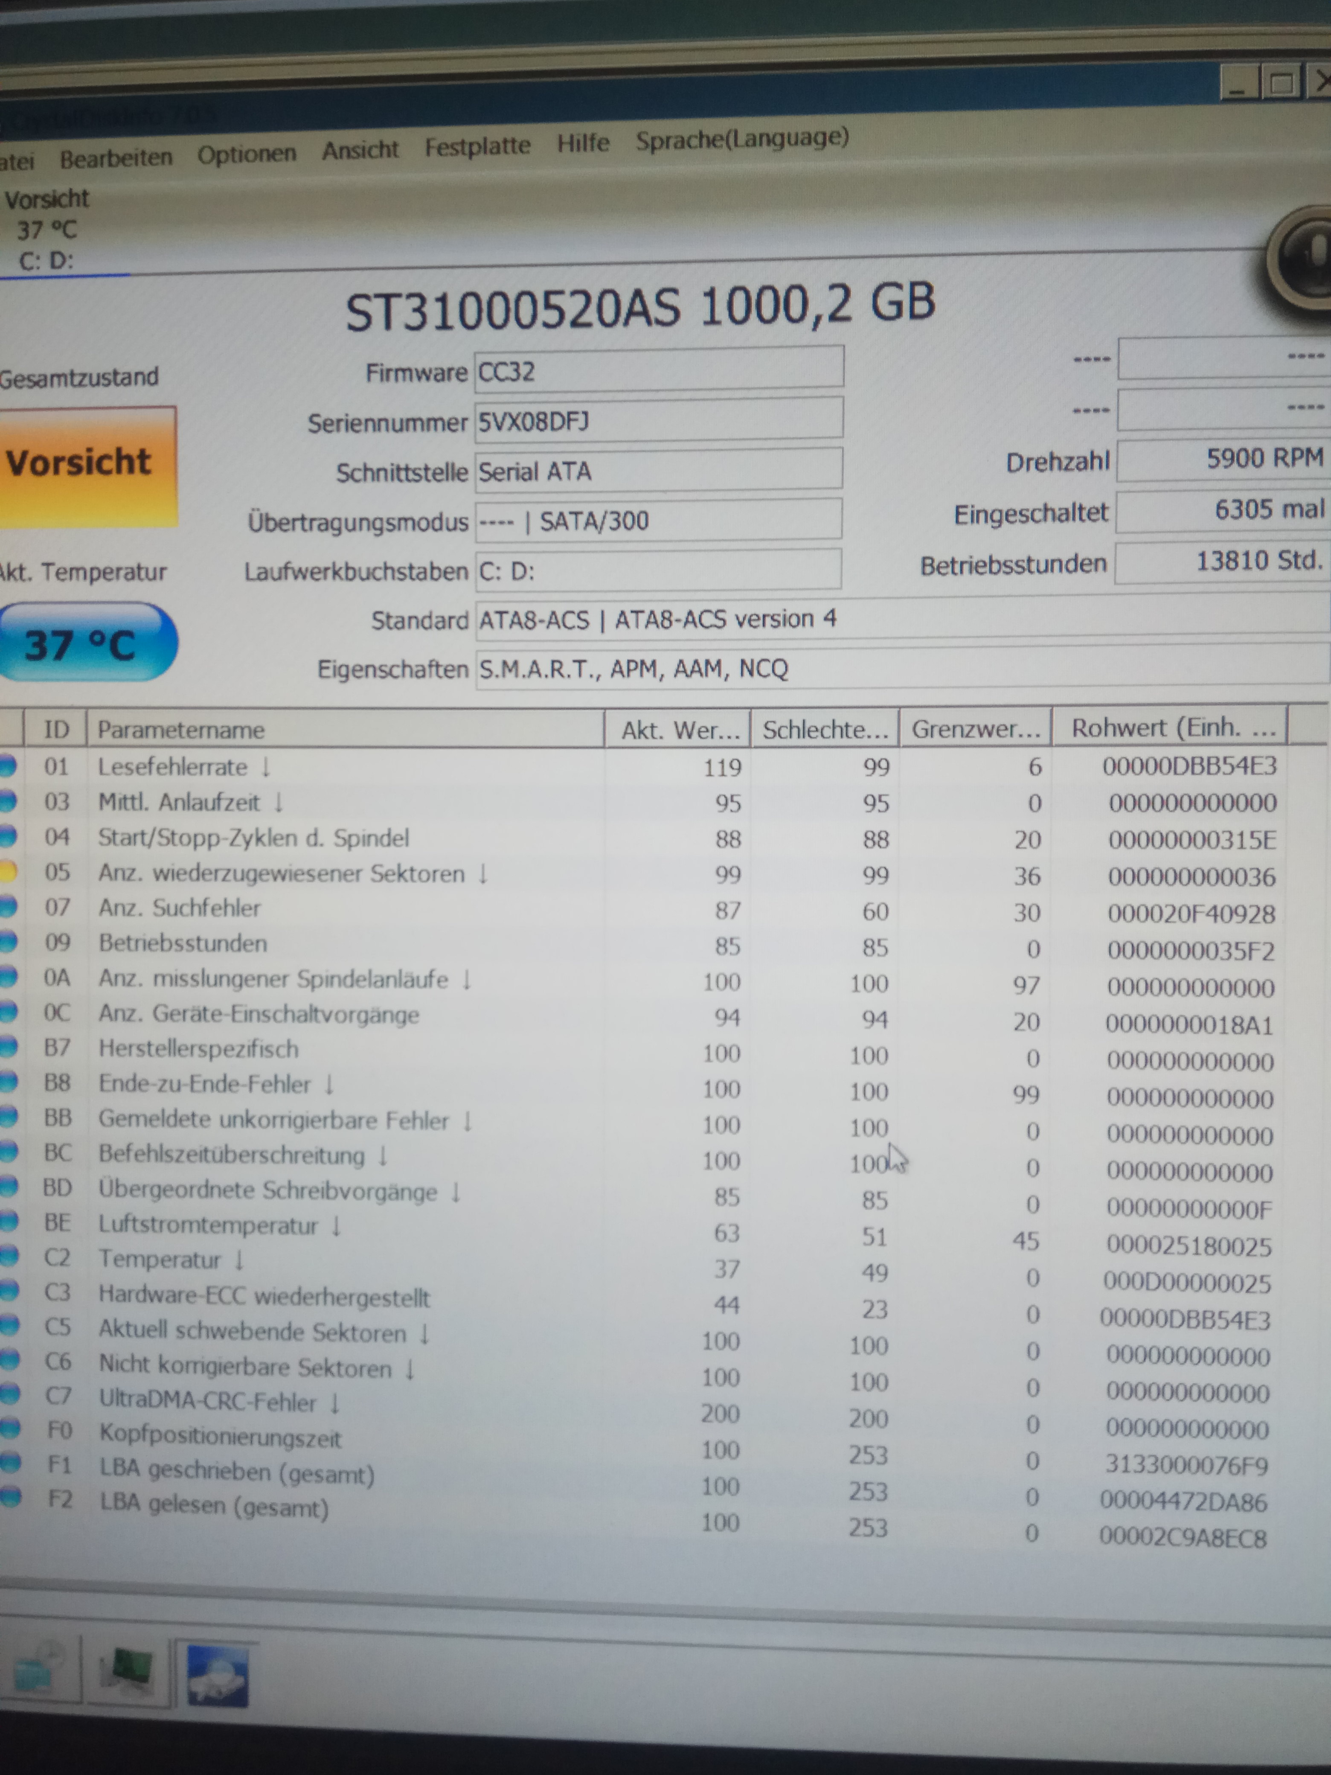Click the blue status dot for Temperatur row
Screen dimensions: 1331x1775
(8, 1257)
